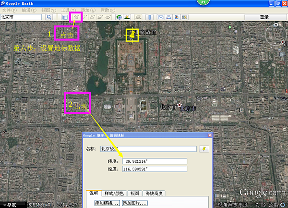
Task: Switch to the 海拔高度 tab
Action: pyautogui.click(x=154, y=193)
